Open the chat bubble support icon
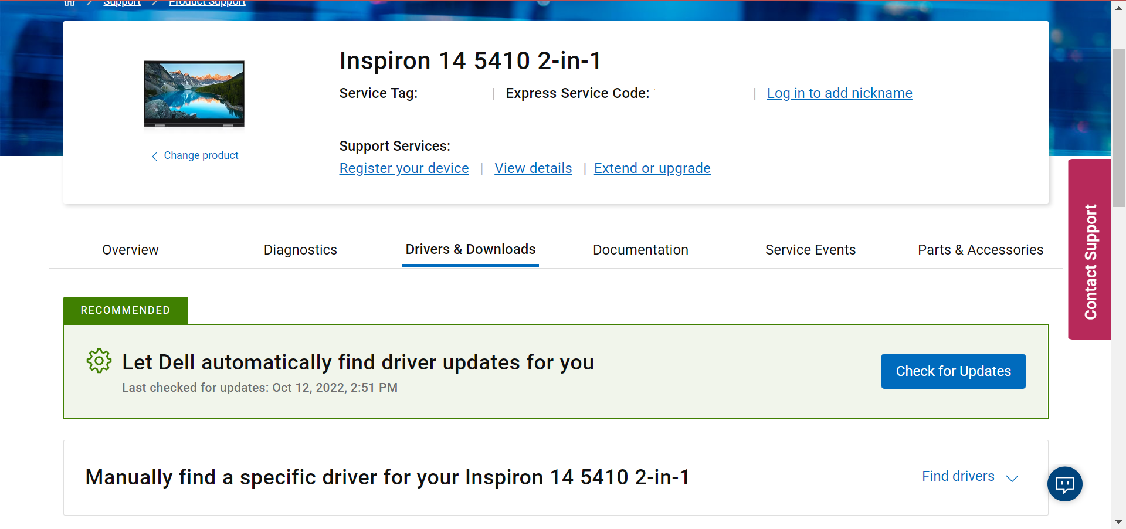The image size is (1126, 529). pyautogui.click(x=1064, y=484)
